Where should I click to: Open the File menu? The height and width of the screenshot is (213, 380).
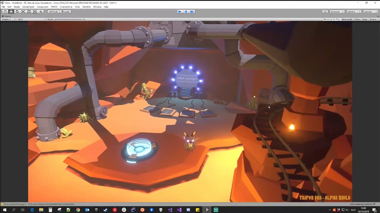pyautogui.click(x=3, y=7)
